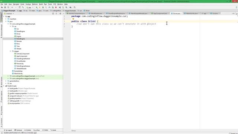Click the green Run app icon
238x134 pixels.
pos(36,7)
